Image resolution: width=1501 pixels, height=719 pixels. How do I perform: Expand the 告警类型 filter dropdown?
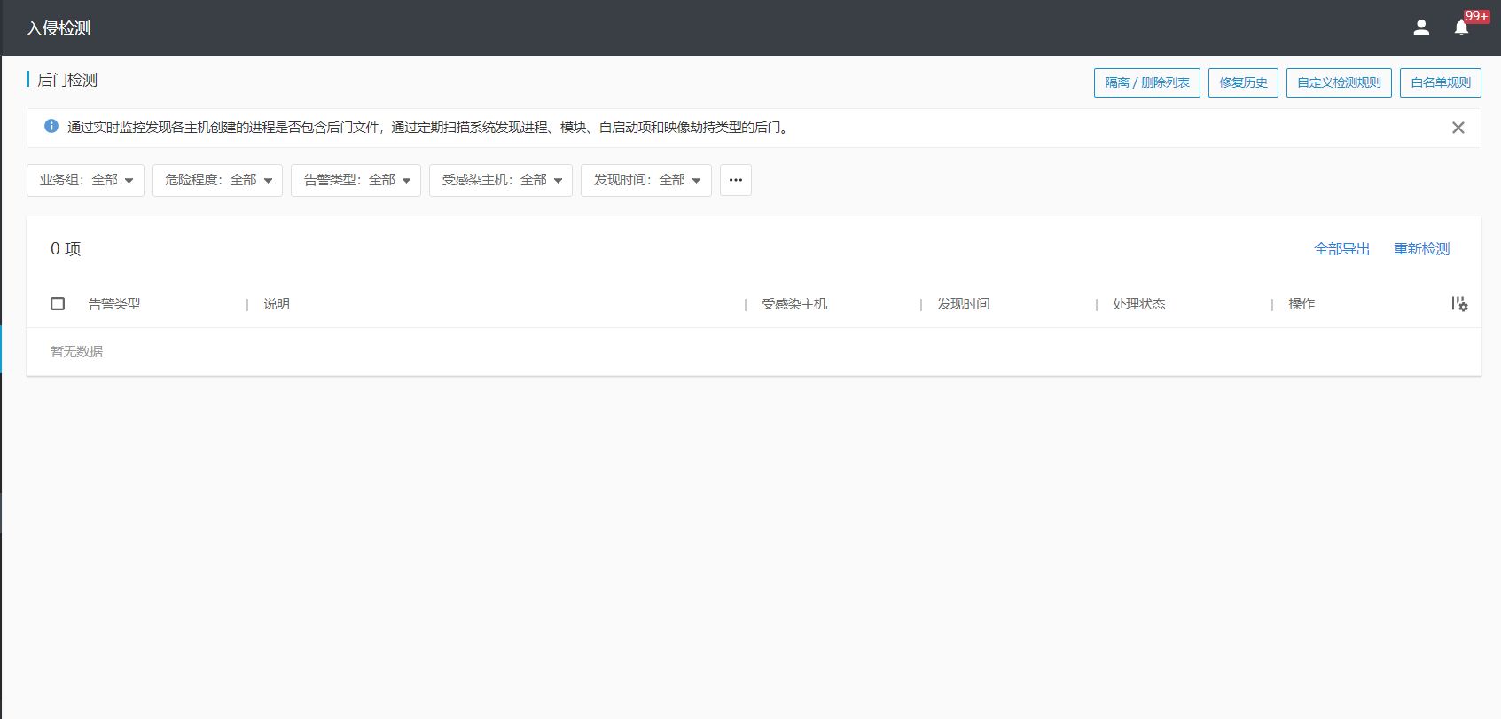[356, 180]
